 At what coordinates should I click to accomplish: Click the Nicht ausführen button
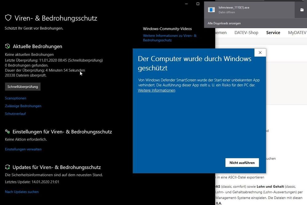tap(242, 163)
